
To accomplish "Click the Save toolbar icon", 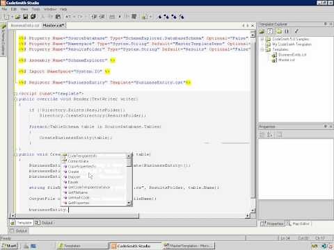I will 26,17.
